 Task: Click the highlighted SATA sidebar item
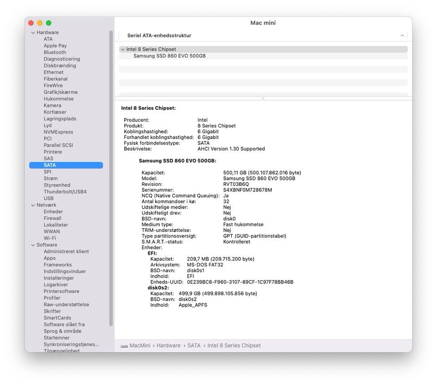66,165
